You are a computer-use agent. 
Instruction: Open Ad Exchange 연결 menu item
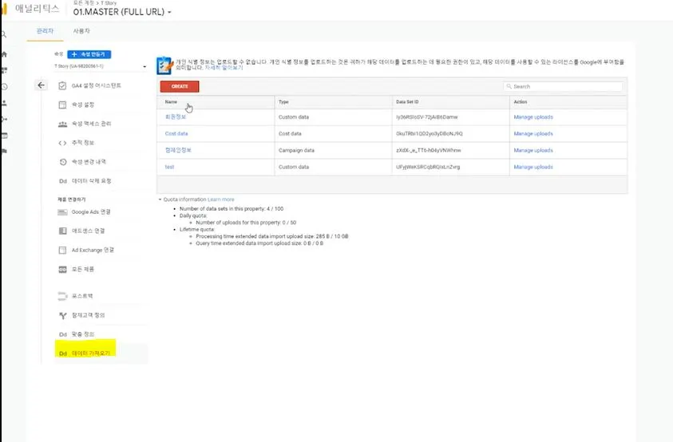click(x=93, y=251)
